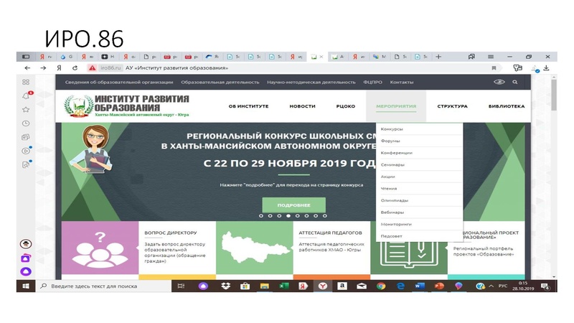574x323 pixels.
Task: Open the ОБ ИНСТИТУТЕ menu
Action: tap(248, 106)
